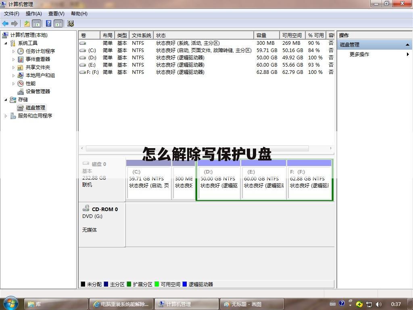This screenshot has width=413, height=310.
Task: Click the green tray security shield icon
Action: 359,304
